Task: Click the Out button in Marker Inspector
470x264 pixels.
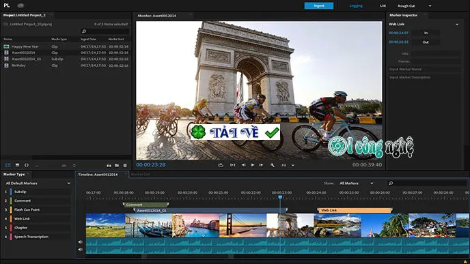Action: coord(426,42)
